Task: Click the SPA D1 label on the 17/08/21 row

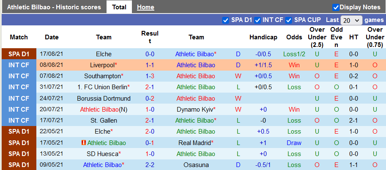Action: tap(19, 54)
